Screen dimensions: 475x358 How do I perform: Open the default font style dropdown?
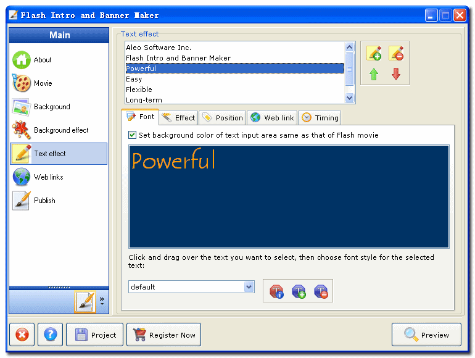tap(249, 287)
